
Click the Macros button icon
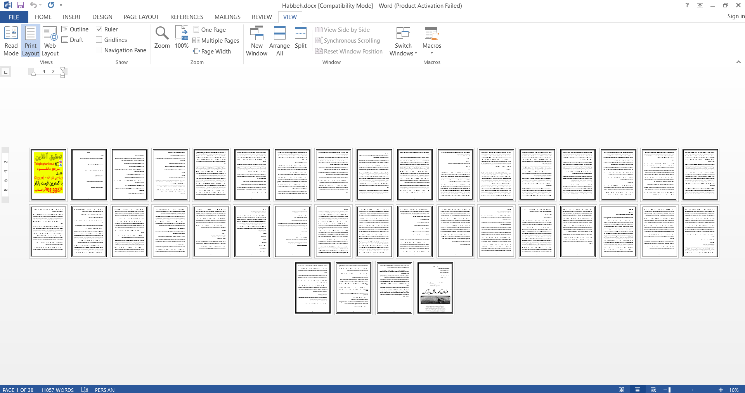pos(431,34)
